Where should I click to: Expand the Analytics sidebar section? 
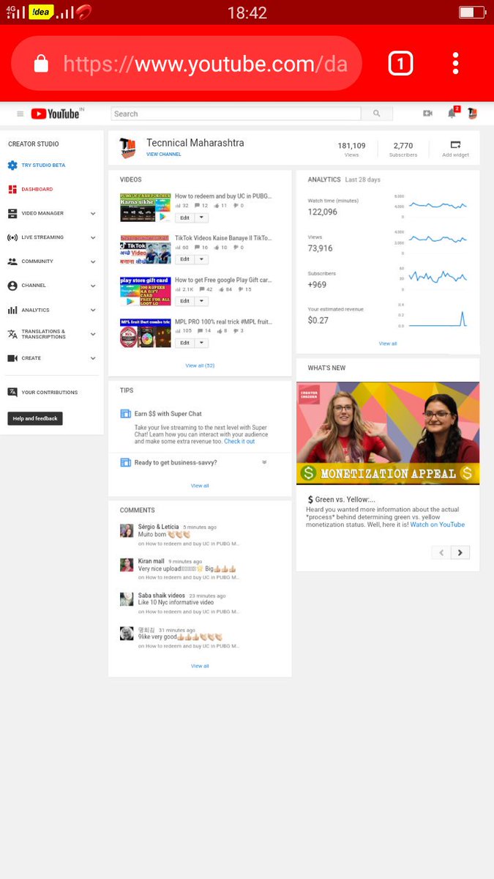93,310
